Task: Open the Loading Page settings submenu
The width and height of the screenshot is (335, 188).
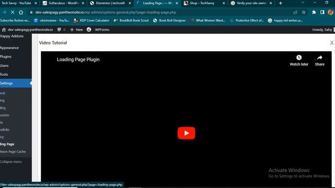Action: (x=7, y=144)
